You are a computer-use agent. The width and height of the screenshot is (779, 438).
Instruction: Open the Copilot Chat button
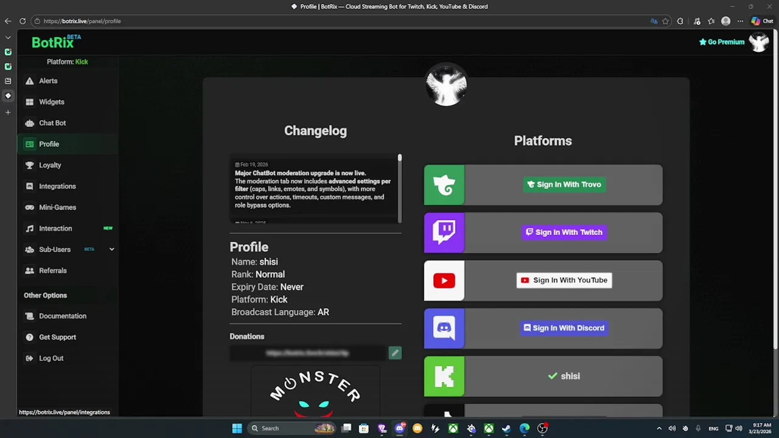pyautogui.click(x=762, y=21)
